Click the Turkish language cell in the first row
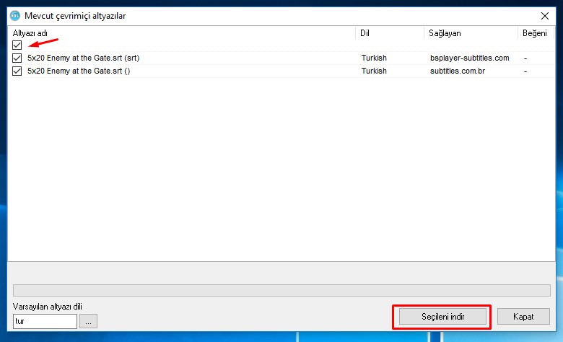Image resolution: width=563 pixels, height=342 pixels. point(374,58)
